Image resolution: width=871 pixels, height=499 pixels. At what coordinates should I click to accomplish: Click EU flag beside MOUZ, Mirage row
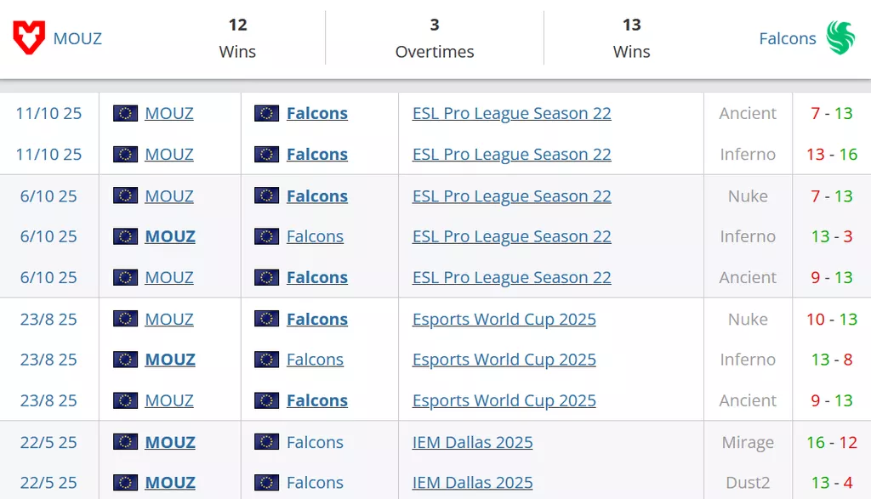point(125,442)
